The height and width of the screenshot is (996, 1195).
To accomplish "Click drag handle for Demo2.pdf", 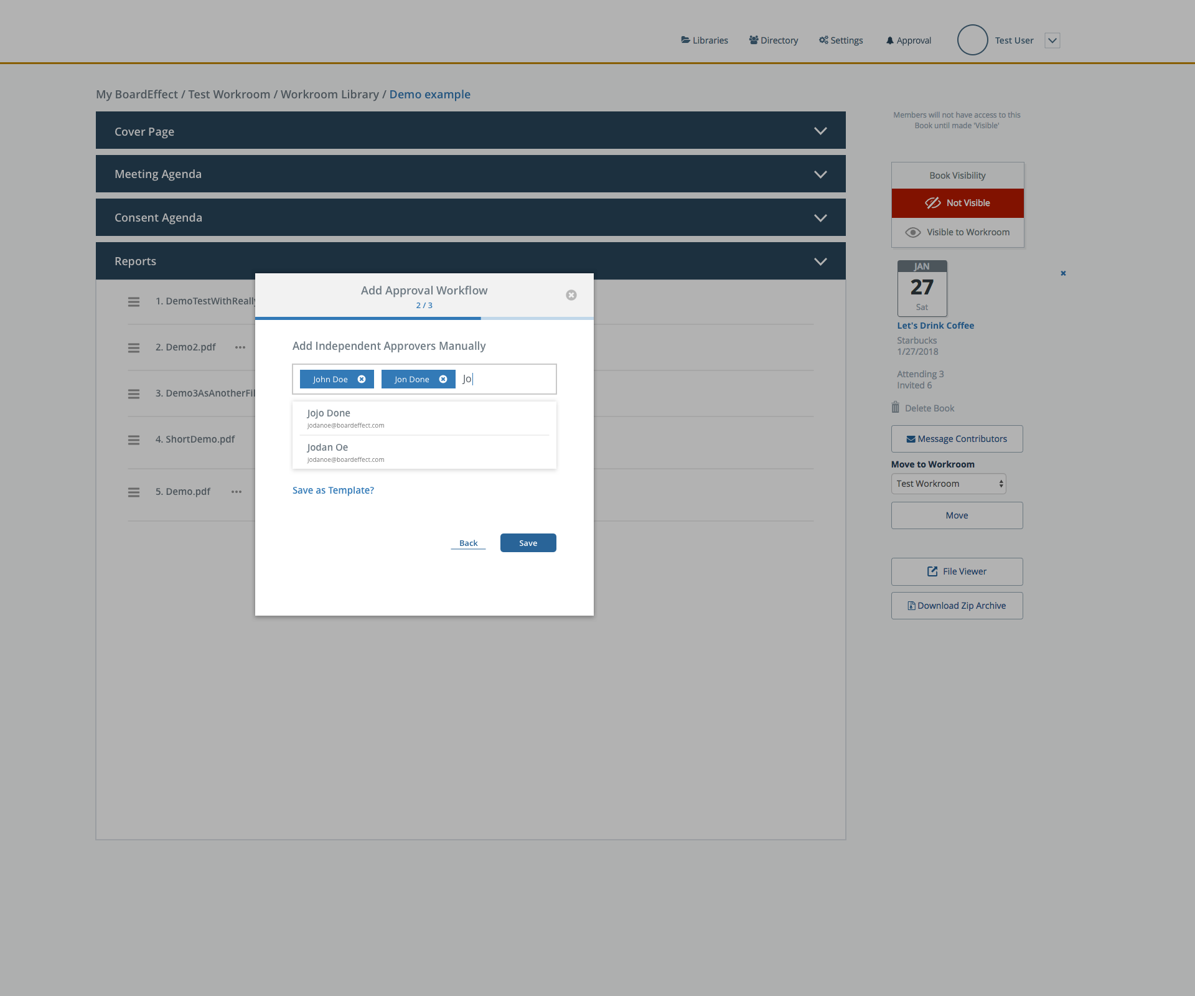I will point(134,347).
